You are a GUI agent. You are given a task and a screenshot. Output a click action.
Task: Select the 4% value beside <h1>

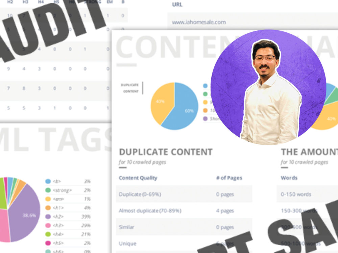pos(87,208)
